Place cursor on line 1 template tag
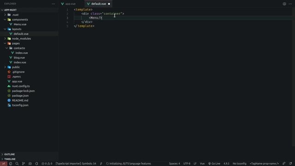This screenshot has width=295, height=166. coord(83,10)
